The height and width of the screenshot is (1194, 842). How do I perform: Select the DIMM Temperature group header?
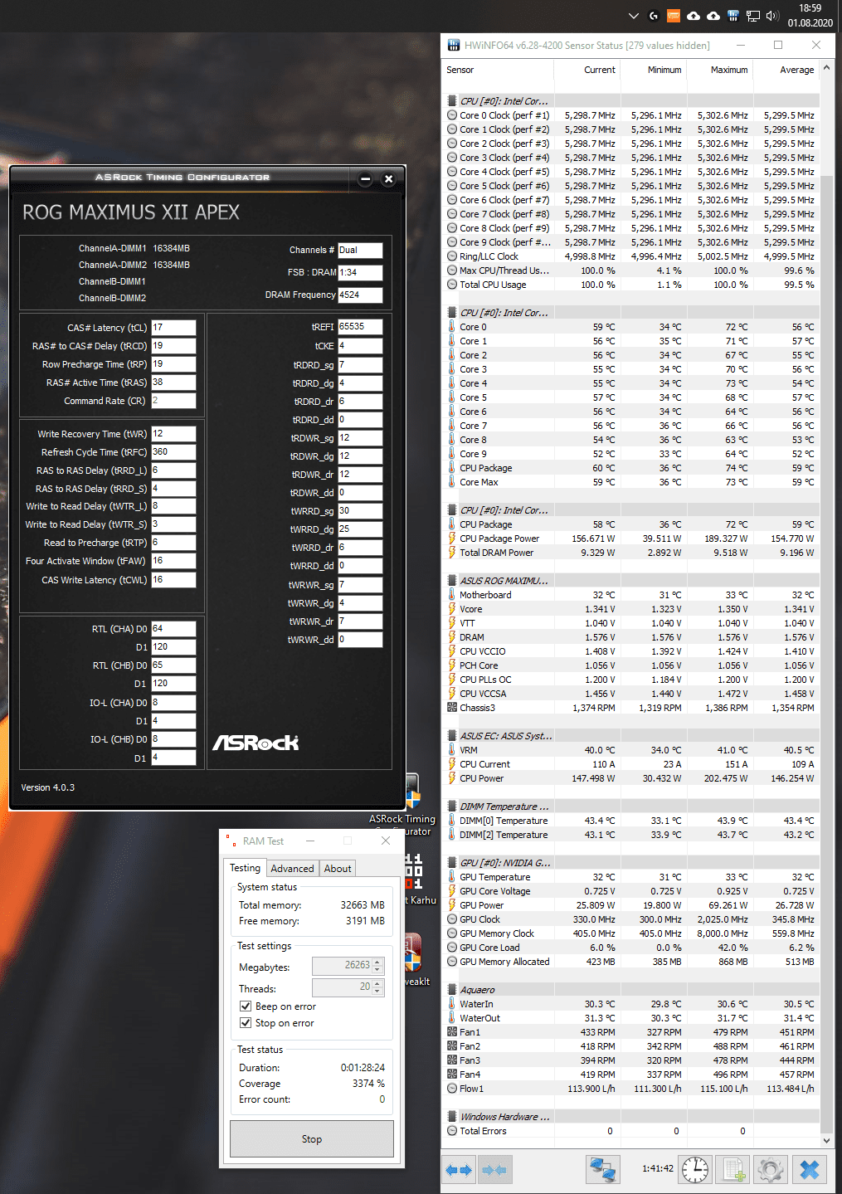tap(504, 807)
